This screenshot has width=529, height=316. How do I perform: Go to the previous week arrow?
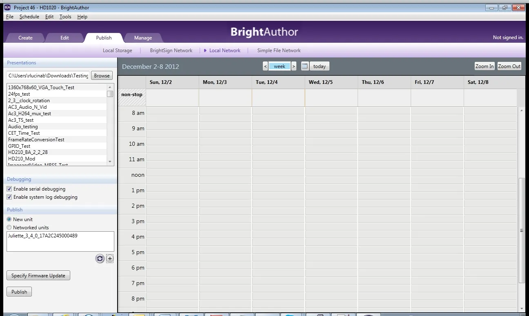coord(265,66)
